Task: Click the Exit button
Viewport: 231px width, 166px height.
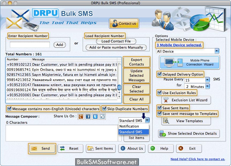Action: point(189,148)
